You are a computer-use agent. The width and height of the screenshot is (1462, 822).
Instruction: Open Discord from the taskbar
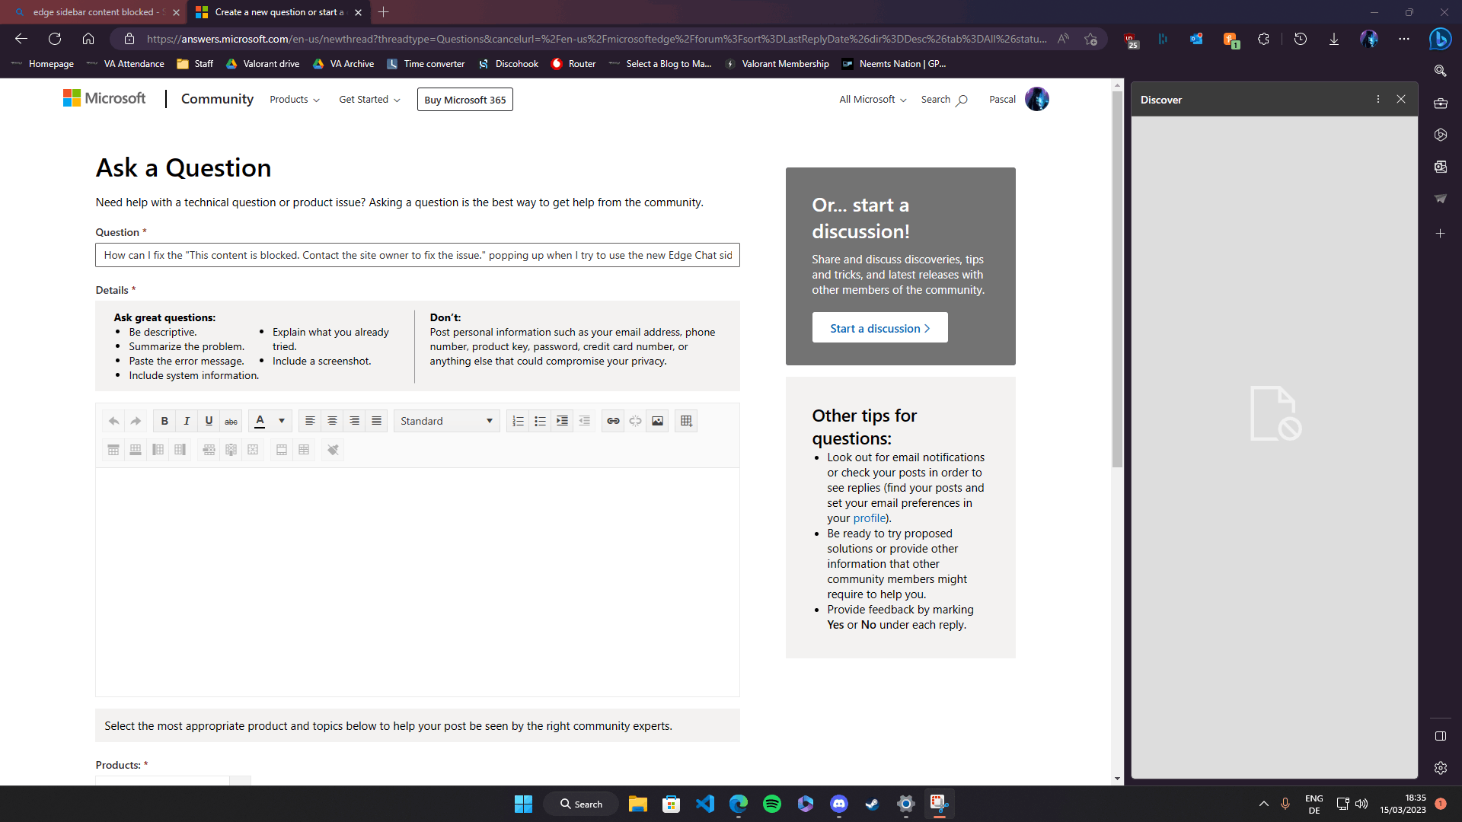coord(838,804)
